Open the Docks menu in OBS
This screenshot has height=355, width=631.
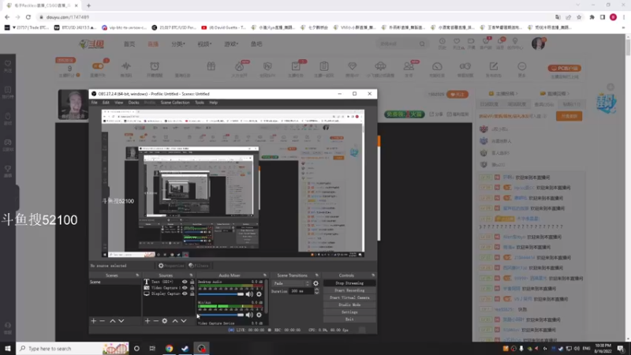(x=133, y=103)
